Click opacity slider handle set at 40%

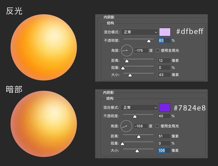click(x=135, y=116)
